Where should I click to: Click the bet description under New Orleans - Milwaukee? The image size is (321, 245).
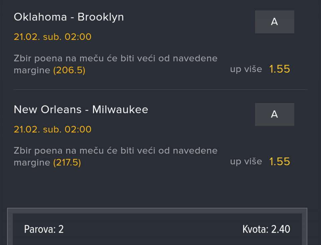point(115,151)
